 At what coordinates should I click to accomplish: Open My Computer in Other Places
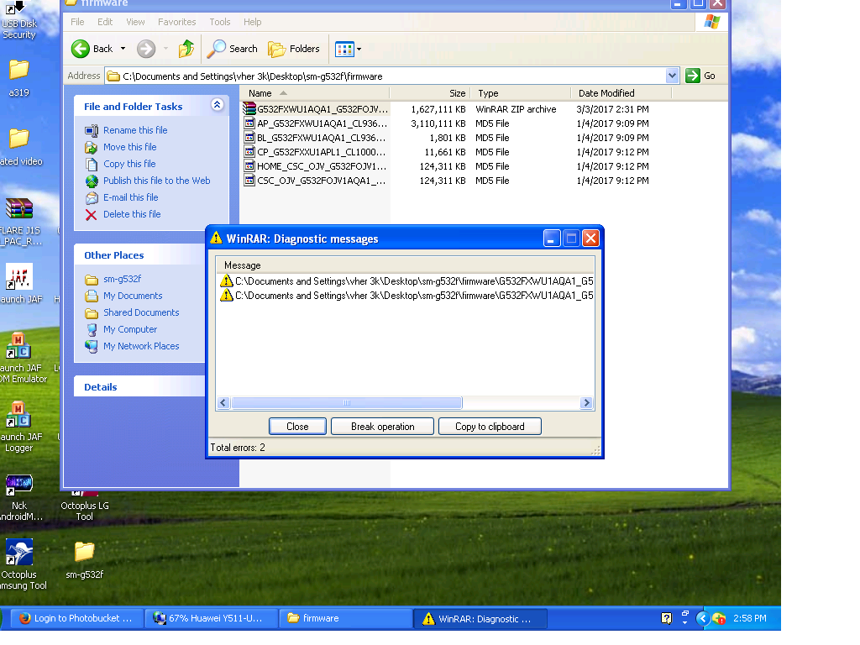pos(129,329)
